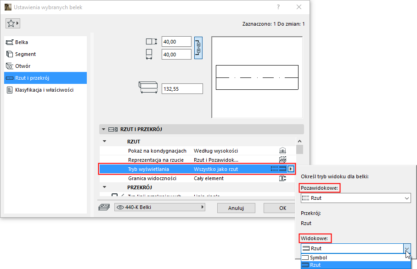Click the display mode icons in Tryb wyświetlania row
The image size is (417, 269).
(x=278, y=169)
